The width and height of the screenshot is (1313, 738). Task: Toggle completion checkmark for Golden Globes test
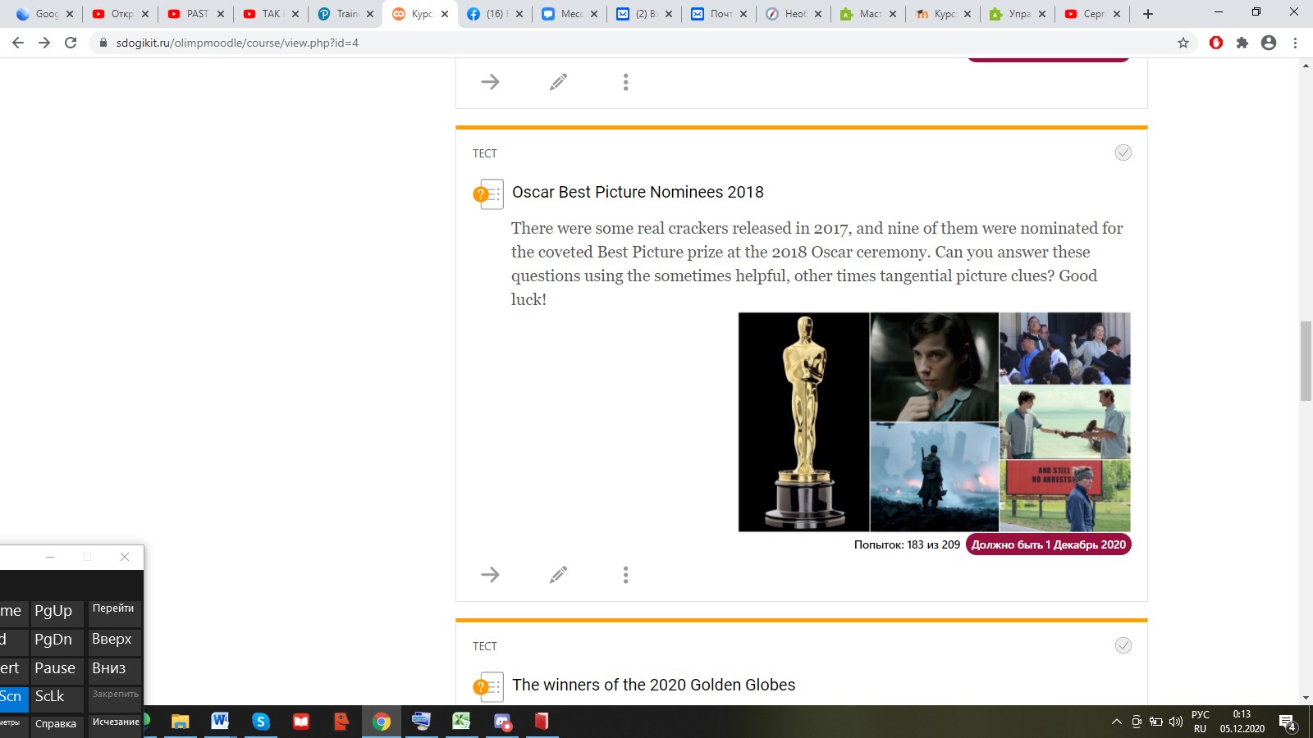(x=1123, y=645)
